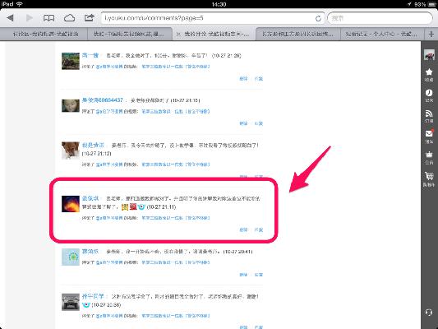Tap the share arrow icon in toolbar
Viewport: 438px width, 329px height.
(89, 18)
